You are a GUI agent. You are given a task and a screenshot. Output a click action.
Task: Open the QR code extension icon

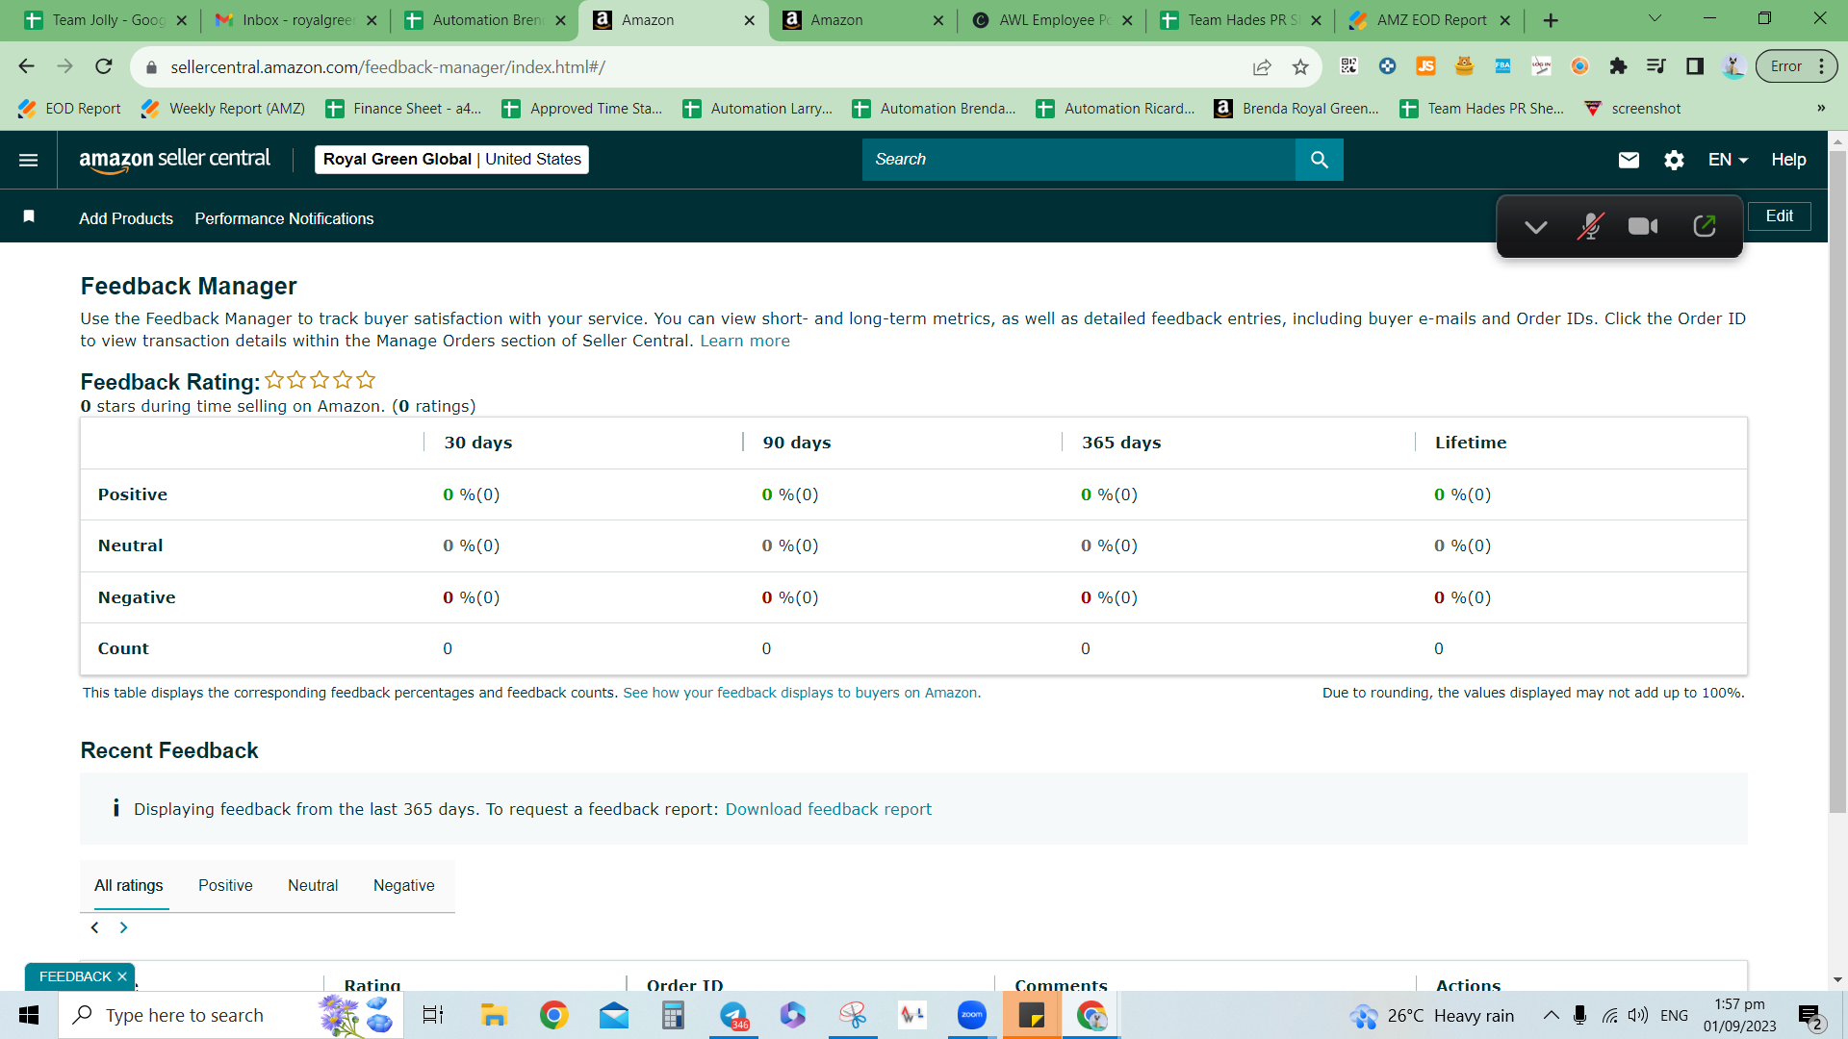coord(1348,66)
